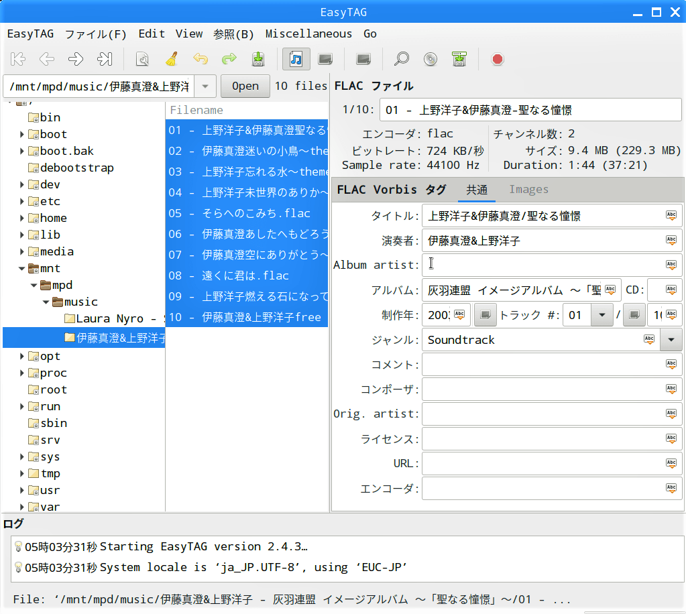Collapse the mnt folder node
686x614 pixels.
point(21,269)
